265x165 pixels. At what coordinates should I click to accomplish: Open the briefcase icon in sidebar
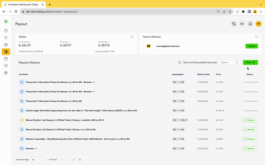click(6, 44)
